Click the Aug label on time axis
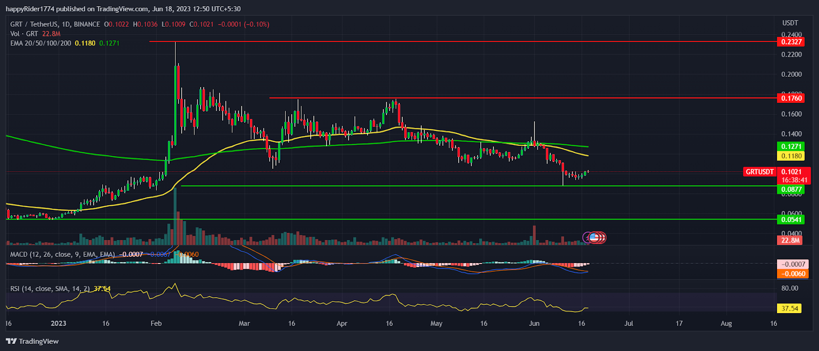The image size is (819, 351). click(726, 323)
